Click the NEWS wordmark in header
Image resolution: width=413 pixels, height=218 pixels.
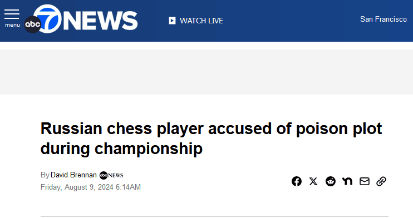click(x=100, y=21)
